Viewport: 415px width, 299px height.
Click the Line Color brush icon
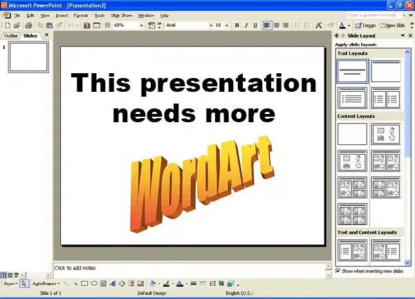[x=166, y=284]
